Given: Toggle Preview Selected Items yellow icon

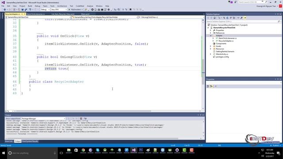Looking at the screenshot, I should tap(245, 18).
